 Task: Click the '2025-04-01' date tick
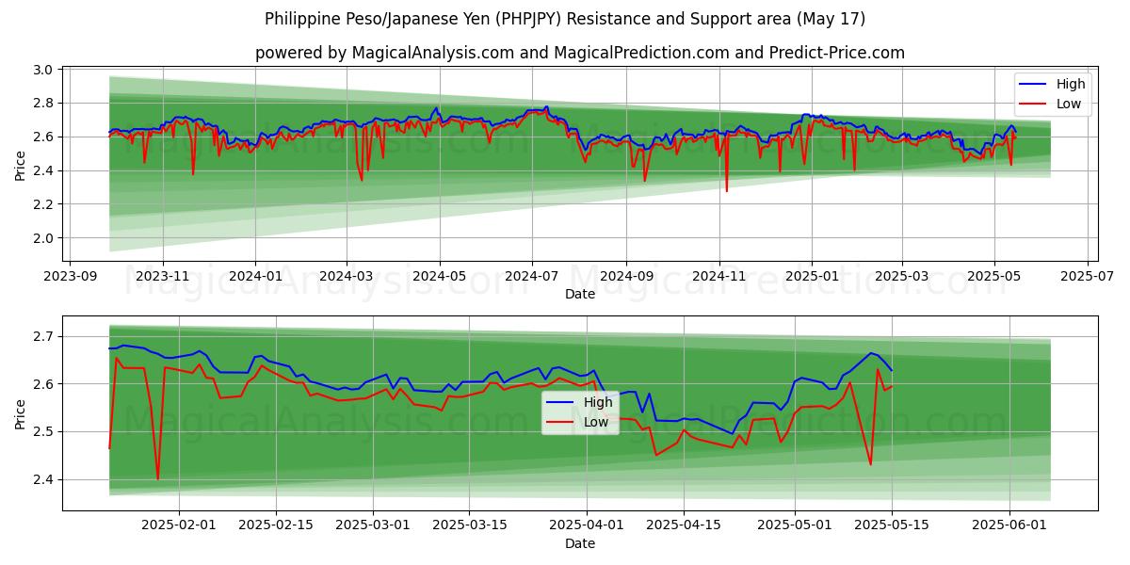[x=588, y=525]
